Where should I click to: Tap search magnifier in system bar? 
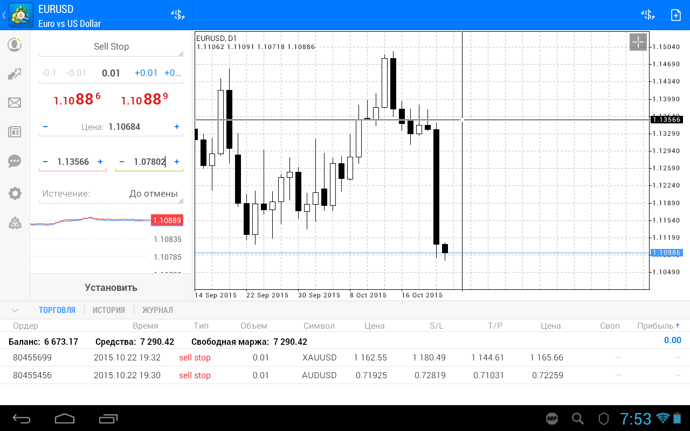pos(578,418)
